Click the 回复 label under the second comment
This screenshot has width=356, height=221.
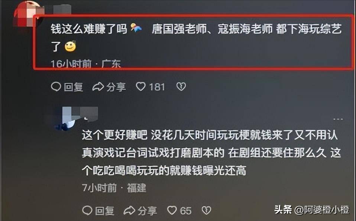coord(105,211)
